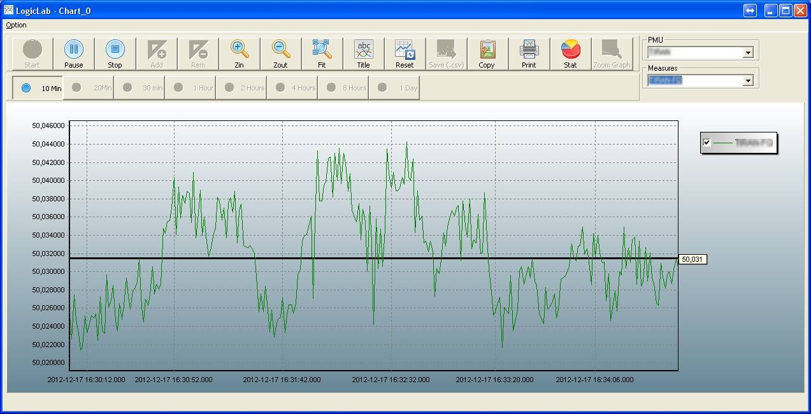Screen dimensions: 811x414
Task: Click the 2012-12-17 16:32:32.000 time label
Action: pyautogui.click(x=391, y=380)
